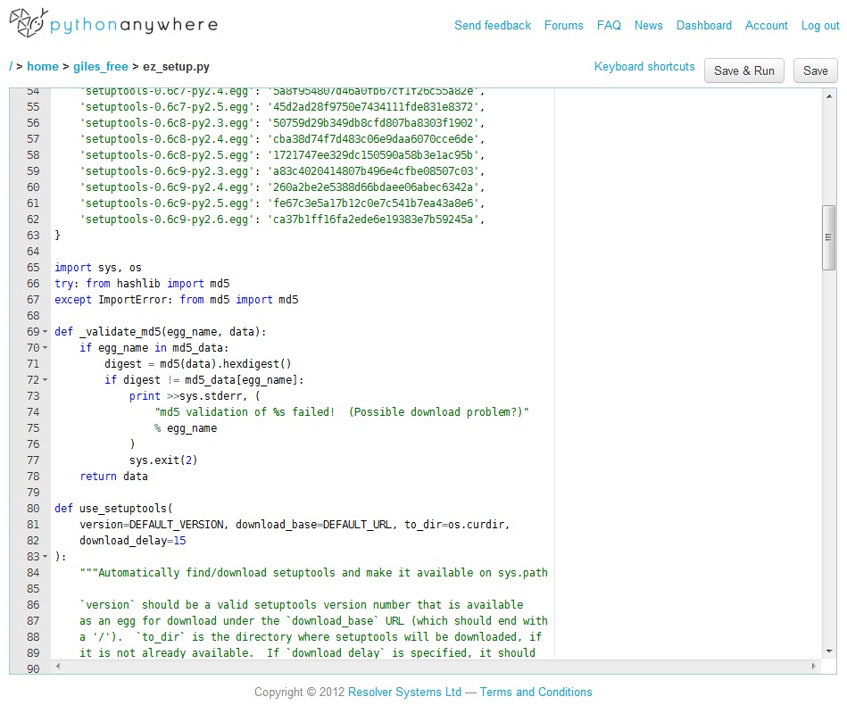Open the Dashboard page
Image resolution: width=847 pixels, height=705 pixels.
tap(703, 25)
